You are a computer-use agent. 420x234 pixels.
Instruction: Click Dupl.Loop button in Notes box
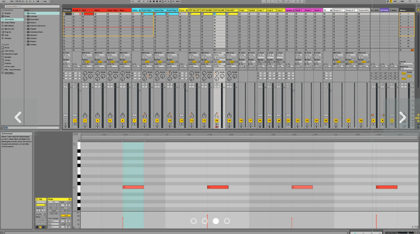pyautogui.click(x=54, y=213)
